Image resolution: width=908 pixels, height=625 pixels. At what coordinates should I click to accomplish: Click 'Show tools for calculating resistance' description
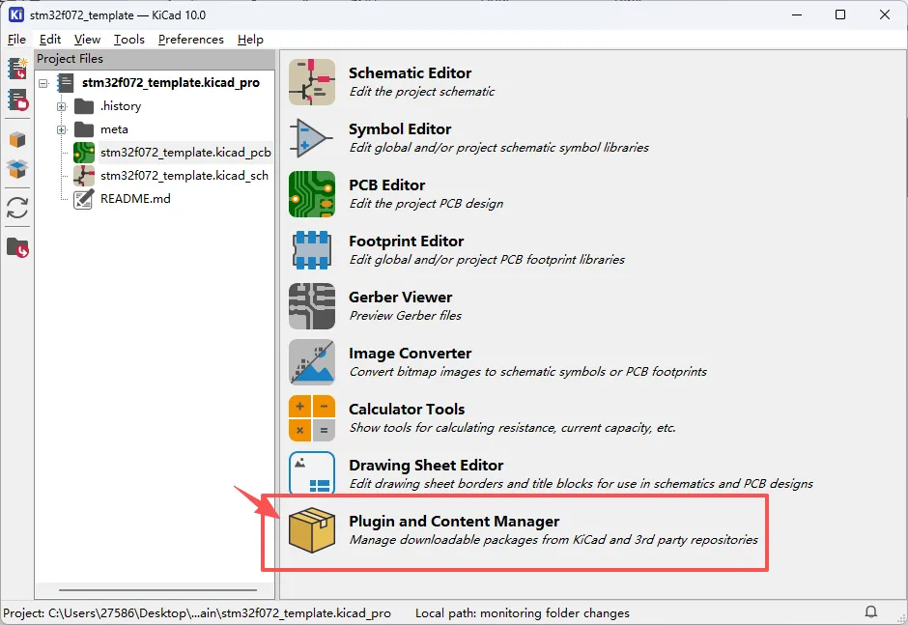point(513,428)
